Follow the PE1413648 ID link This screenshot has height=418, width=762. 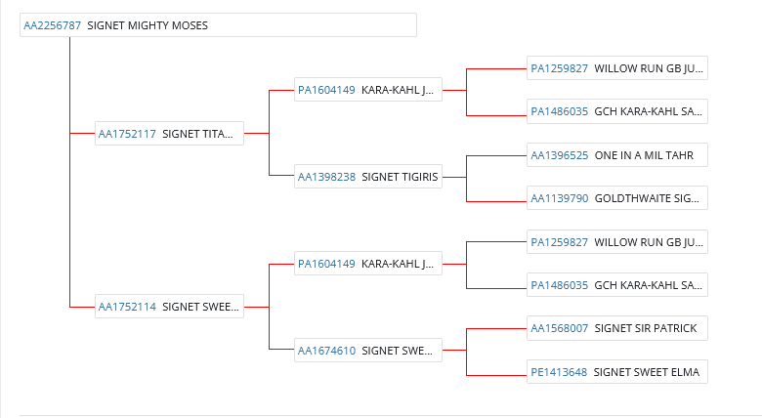coord(559,371)
